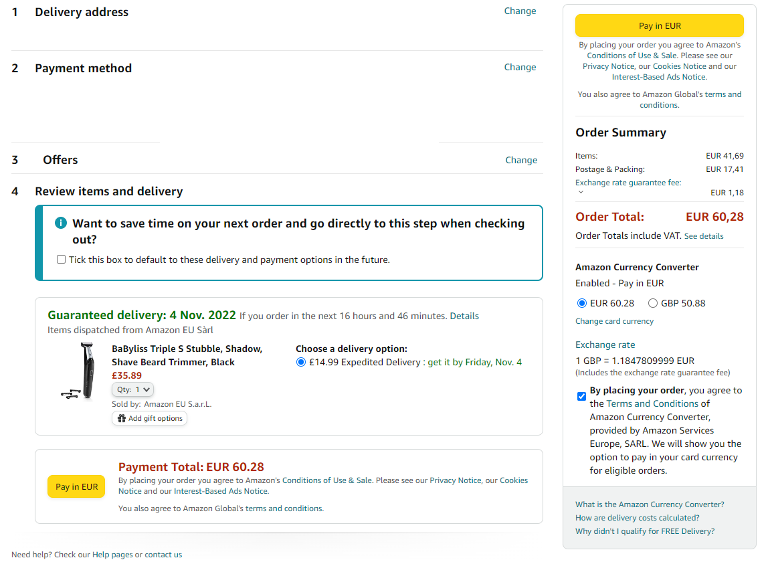
Task: Select the £14.99 Expedited Delivery option
Action: point(301,362)
